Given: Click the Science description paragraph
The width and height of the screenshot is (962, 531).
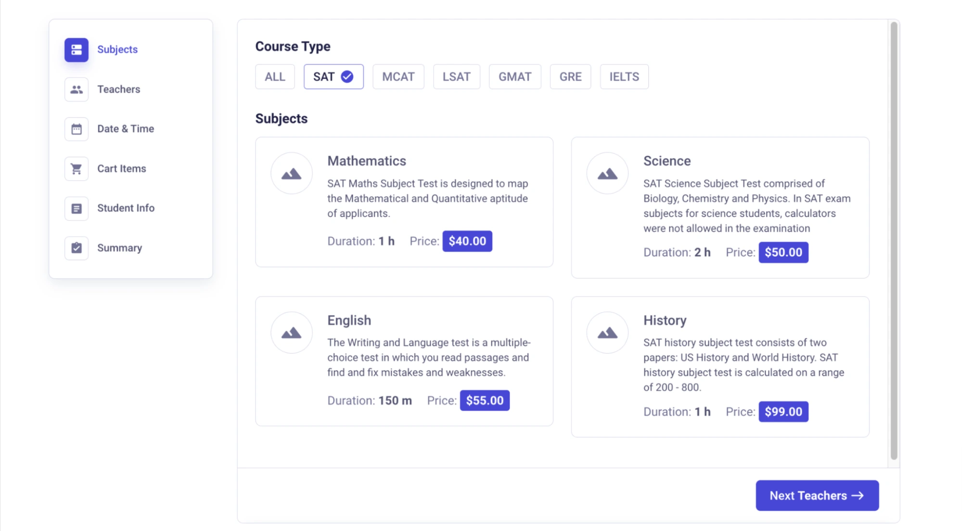Looking at the screenshot, I should pyautogui.click(x=747, y=206).
